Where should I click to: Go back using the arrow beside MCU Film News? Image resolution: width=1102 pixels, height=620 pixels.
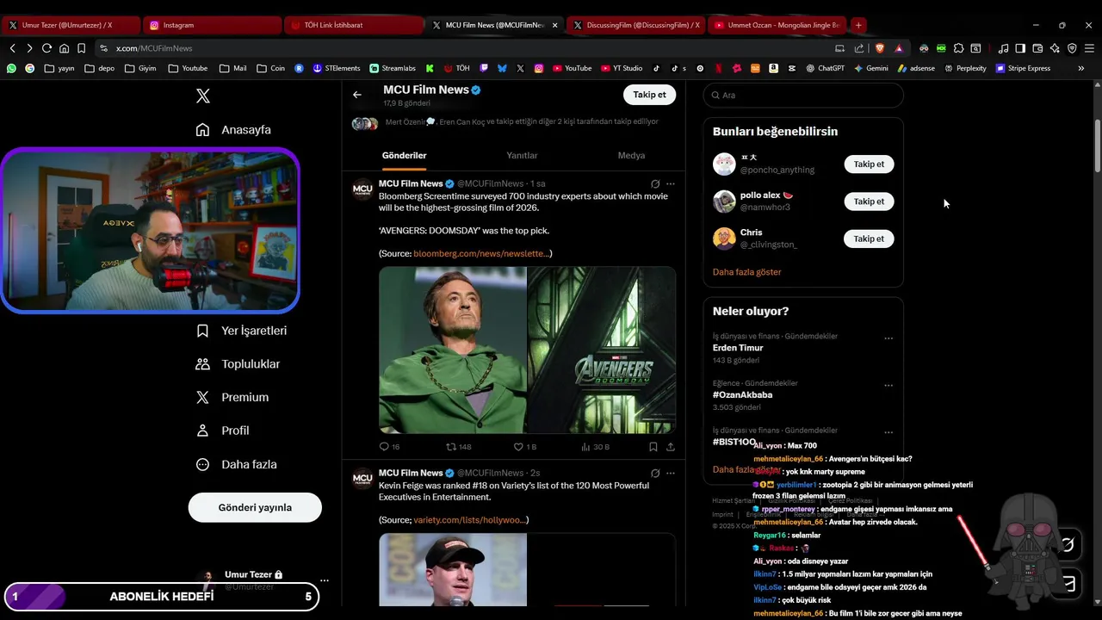point(357,95)
